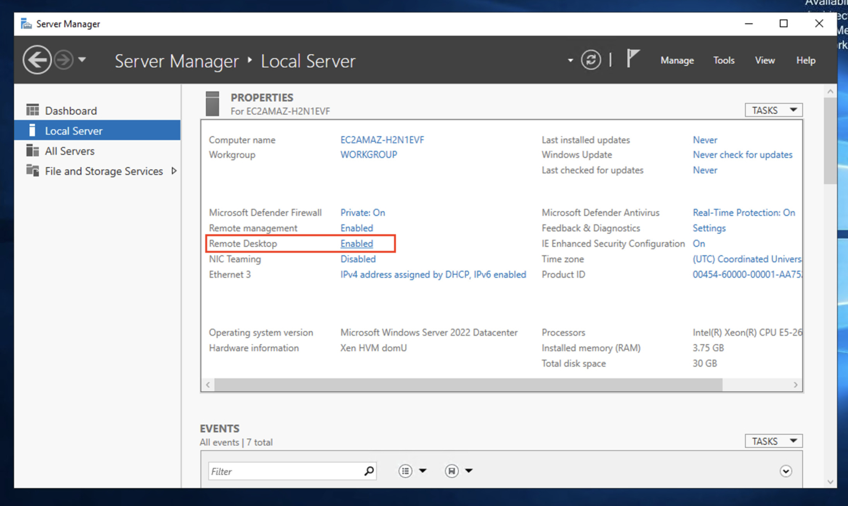
Task: Open the Tools menu
Action: click(x=723, y=60)
